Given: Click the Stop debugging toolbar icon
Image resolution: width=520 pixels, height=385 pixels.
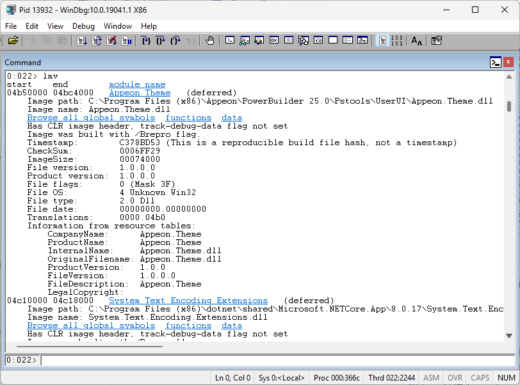Looking at the screenshot, I should coord(111,40).
